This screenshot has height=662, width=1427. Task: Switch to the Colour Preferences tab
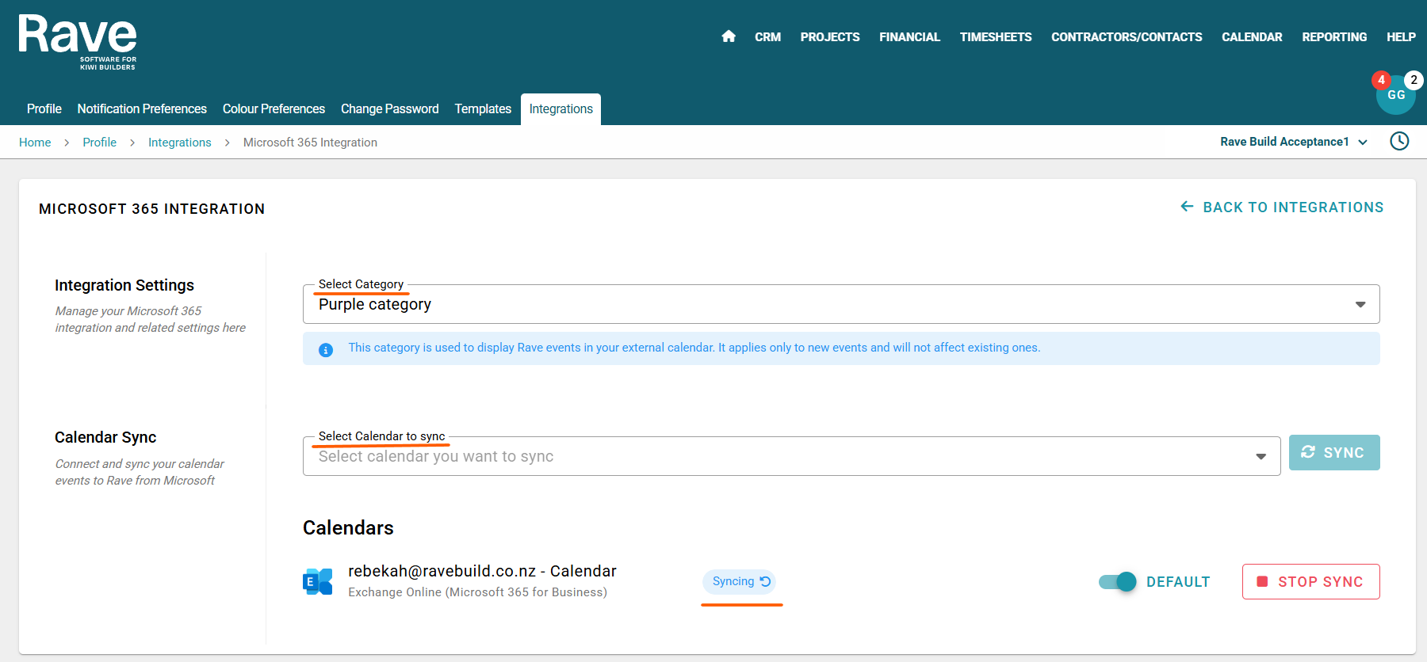274,108
